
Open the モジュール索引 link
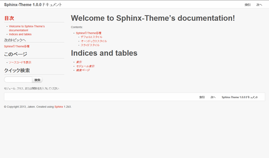point(85,66)
